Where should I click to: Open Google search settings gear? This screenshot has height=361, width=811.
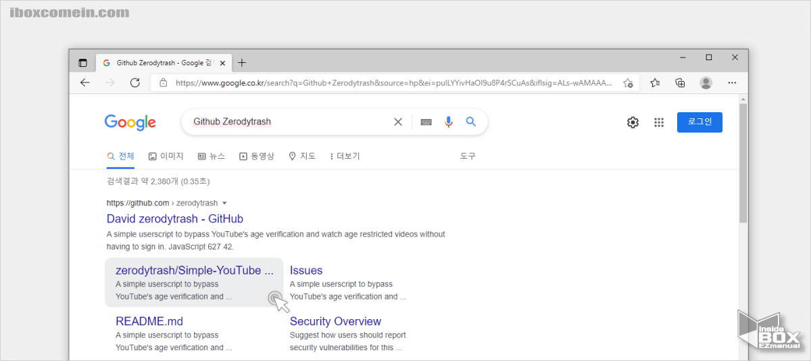click(633, 122)
